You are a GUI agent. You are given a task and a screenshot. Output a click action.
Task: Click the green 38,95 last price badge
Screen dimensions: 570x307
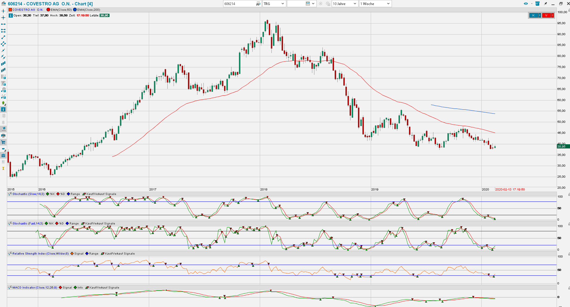[104, 15]
